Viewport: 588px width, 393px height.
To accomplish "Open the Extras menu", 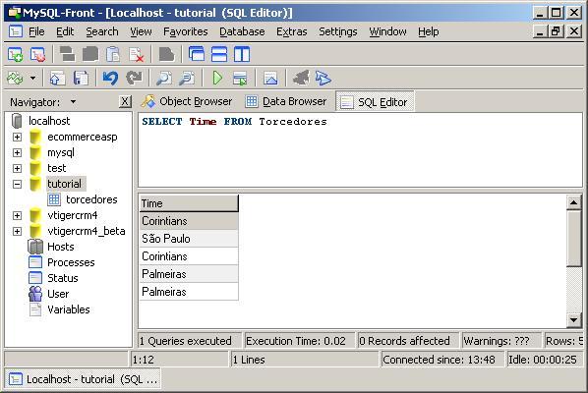I will click(x=292, y=31).
